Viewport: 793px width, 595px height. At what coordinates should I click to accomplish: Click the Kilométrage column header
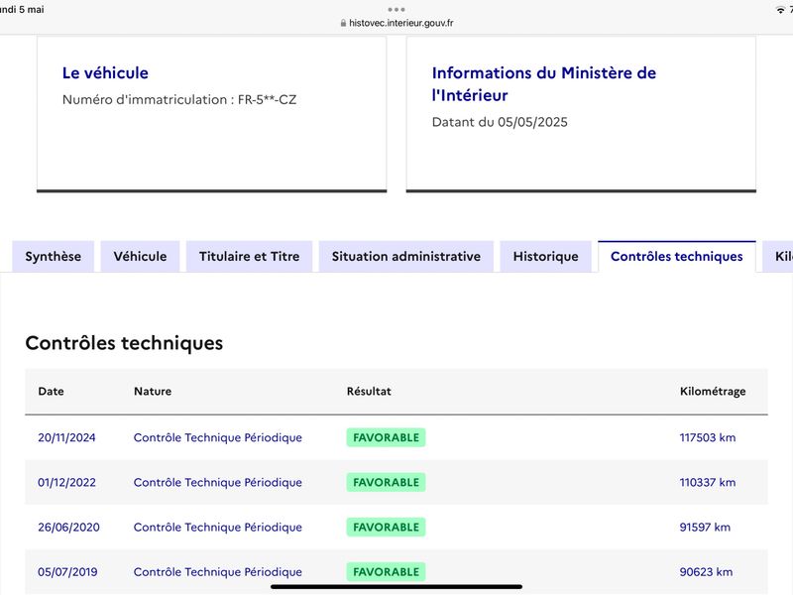(x=713, y=391)
